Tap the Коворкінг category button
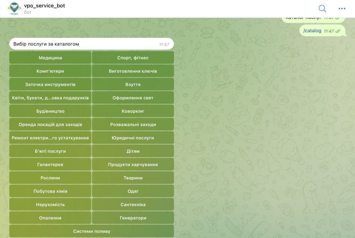 (133, 111)
